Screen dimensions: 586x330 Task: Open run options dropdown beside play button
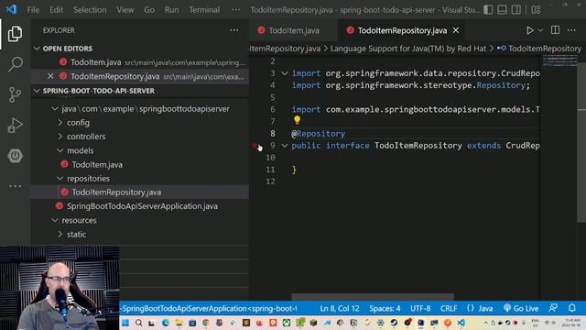(x=540, y=30)
